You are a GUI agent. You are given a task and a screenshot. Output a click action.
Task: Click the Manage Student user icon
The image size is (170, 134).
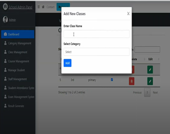coord(5,70)
